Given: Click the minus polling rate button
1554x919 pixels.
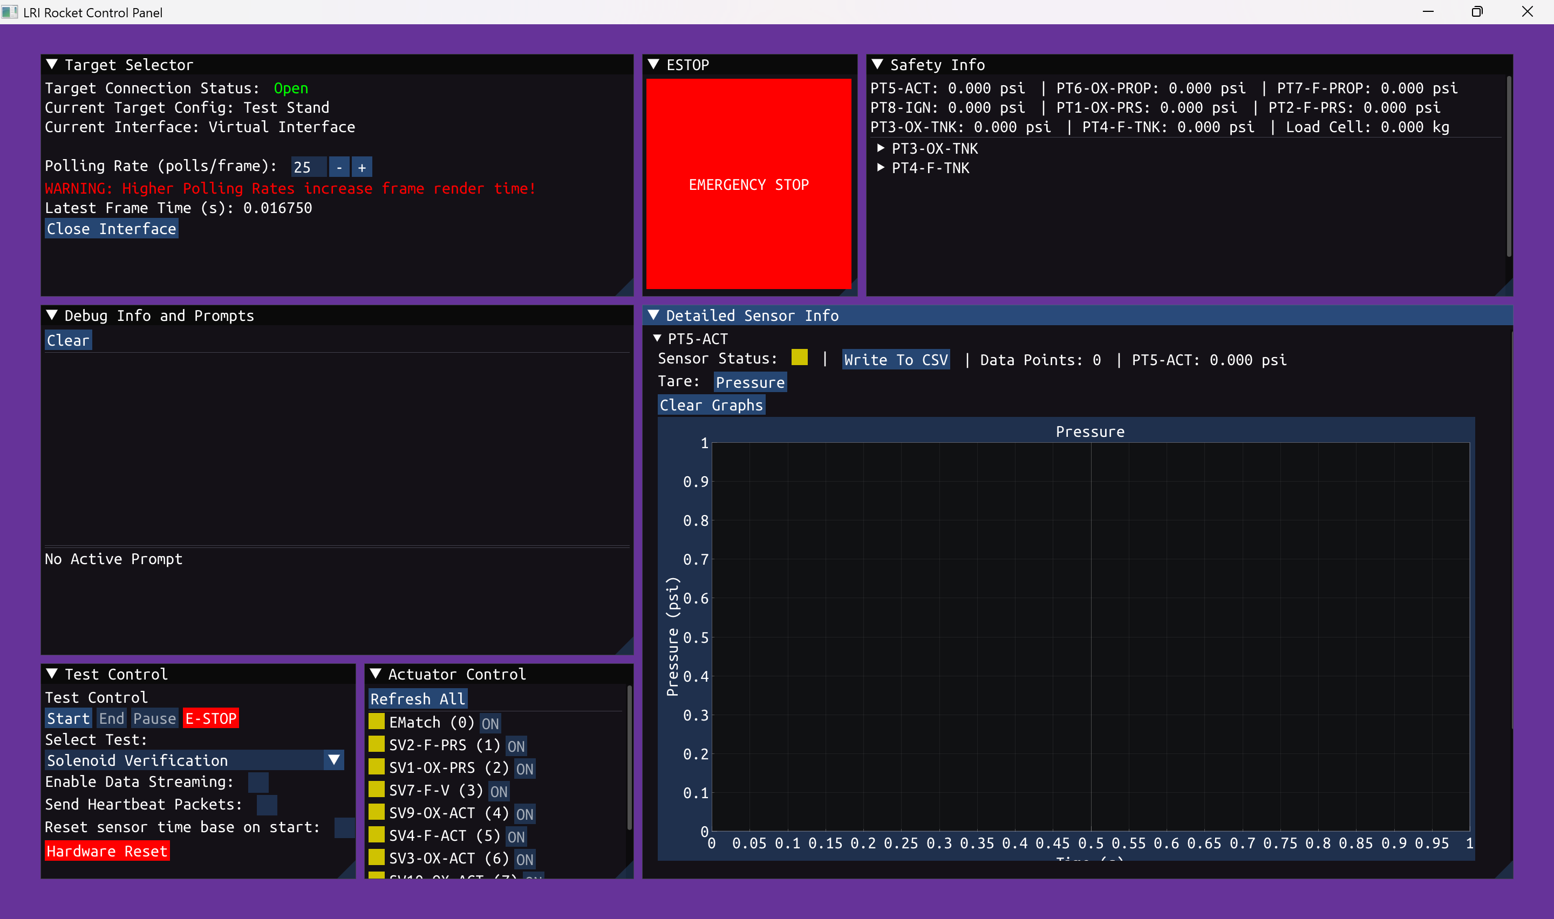Looking at the screenshot, I should [x=339, y=167].
